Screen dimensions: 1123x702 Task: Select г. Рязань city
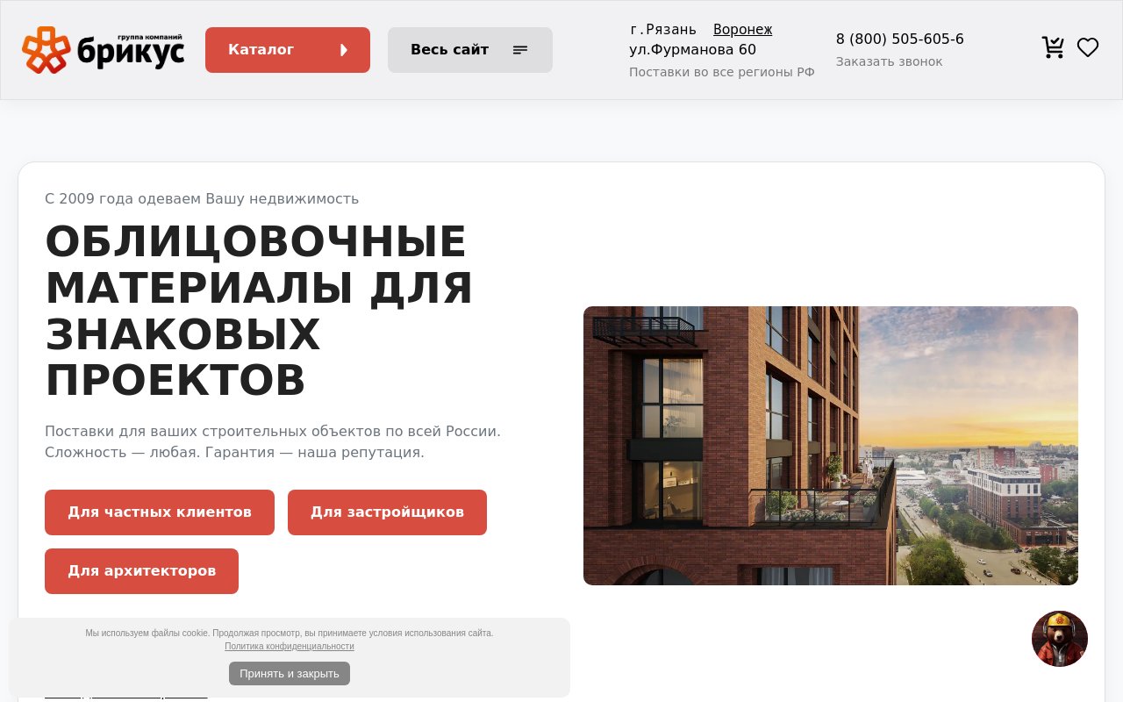click(x=663, y=29)
